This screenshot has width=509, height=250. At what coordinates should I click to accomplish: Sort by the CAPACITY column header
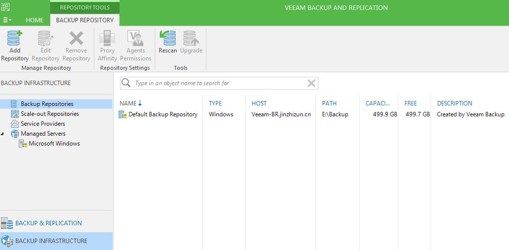tap(378, 103)
